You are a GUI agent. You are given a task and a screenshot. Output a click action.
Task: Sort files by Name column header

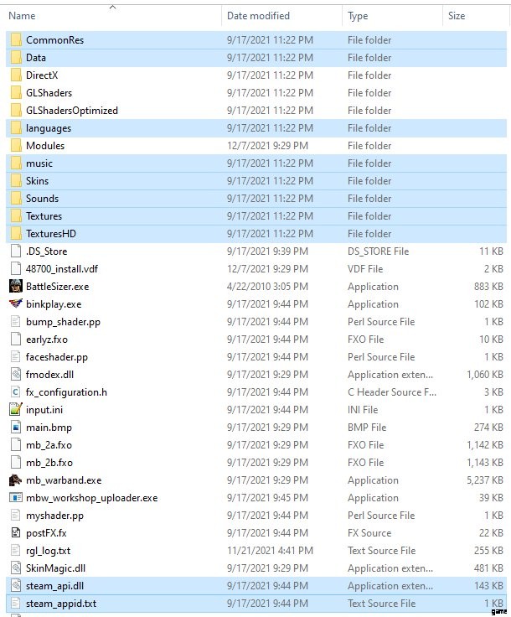[x=22, y=16]
